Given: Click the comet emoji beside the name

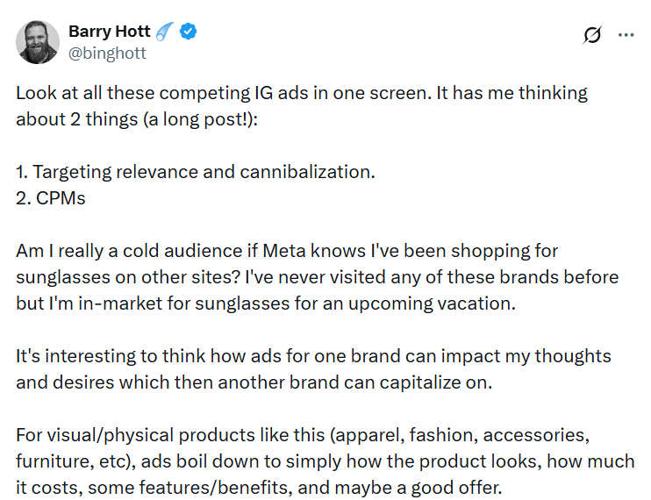Looking at the screenshot, I should tap(166, 32).
